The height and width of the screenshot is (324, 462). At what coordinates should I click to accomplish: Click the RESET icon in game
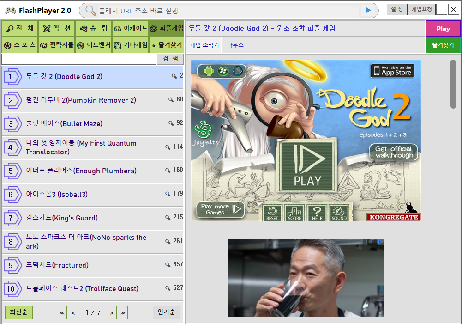point(272,213)
